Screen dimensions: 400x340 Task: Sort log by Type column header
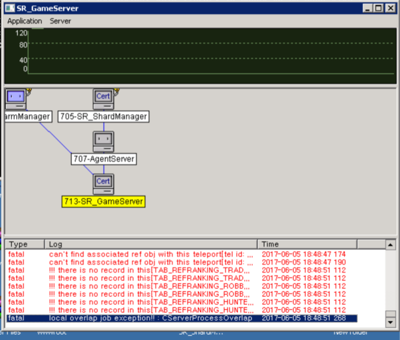point(25,244)
